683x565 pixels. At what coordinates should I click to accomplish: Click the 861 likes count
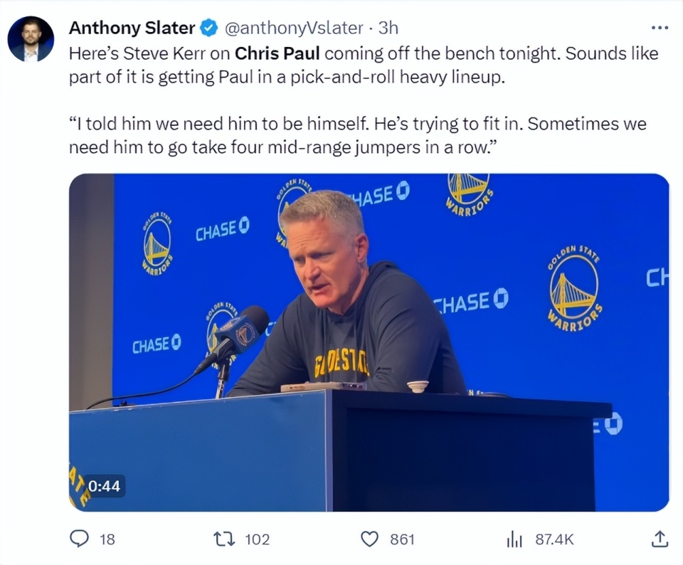click(402, 539)
